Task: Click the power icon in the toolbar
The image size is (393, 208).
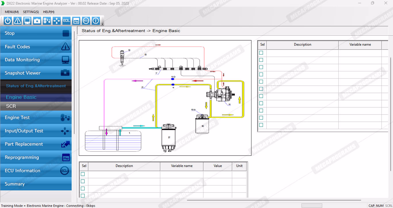Action: pos(8,21)
